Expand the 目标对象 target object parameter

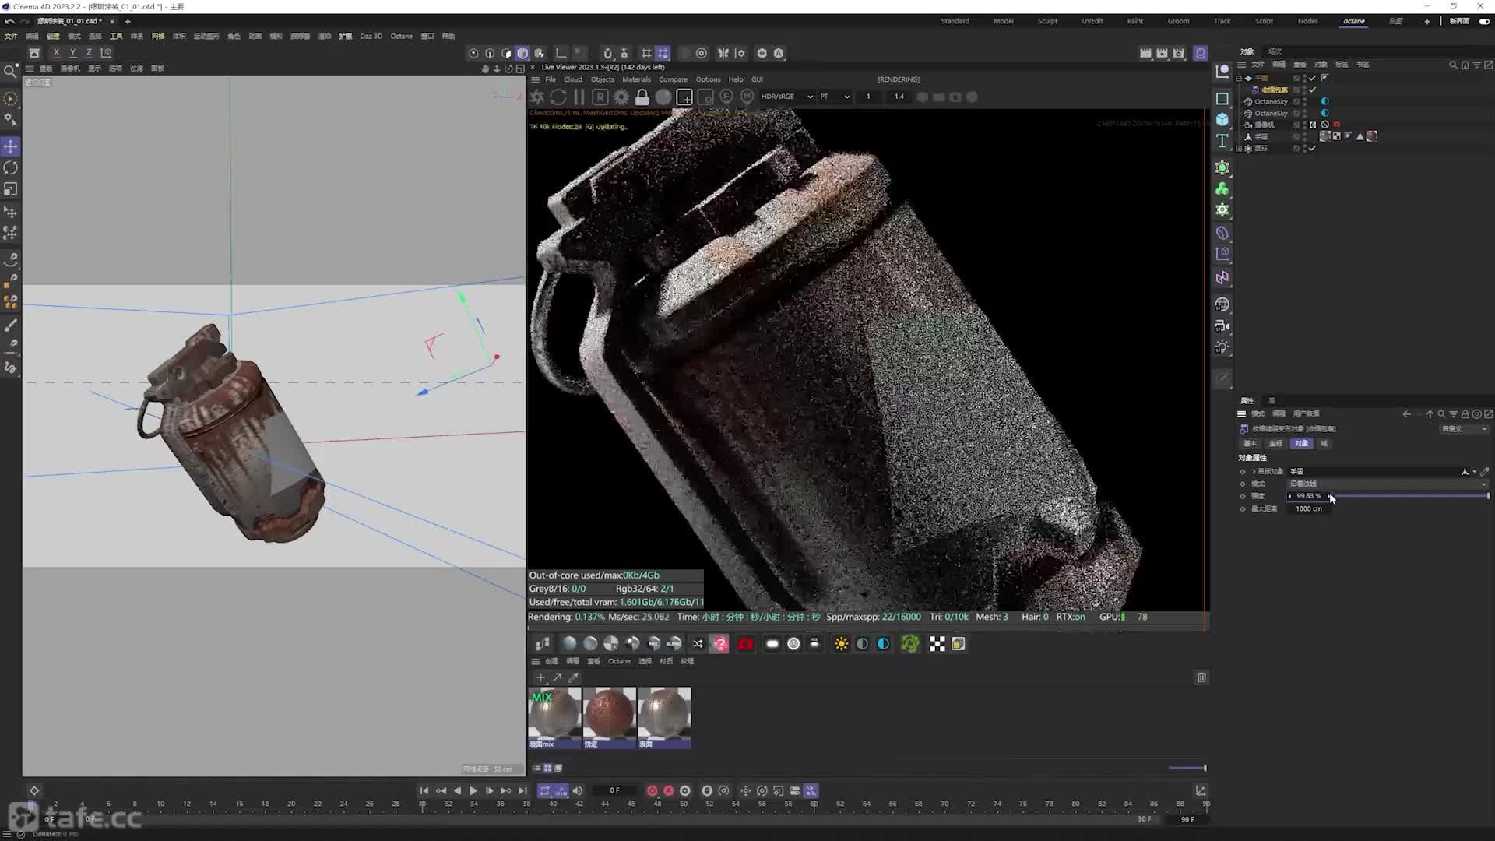point(1254,471)
